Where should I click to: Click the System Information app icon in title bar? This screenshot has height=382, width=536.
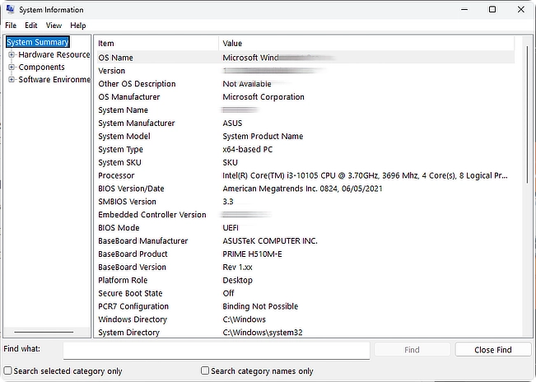click(x=10, y=9)
